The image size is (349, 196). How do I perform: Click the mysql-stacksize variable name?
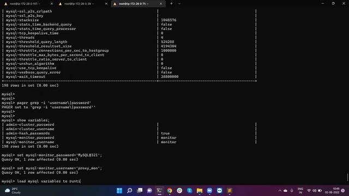pos(22,20)
